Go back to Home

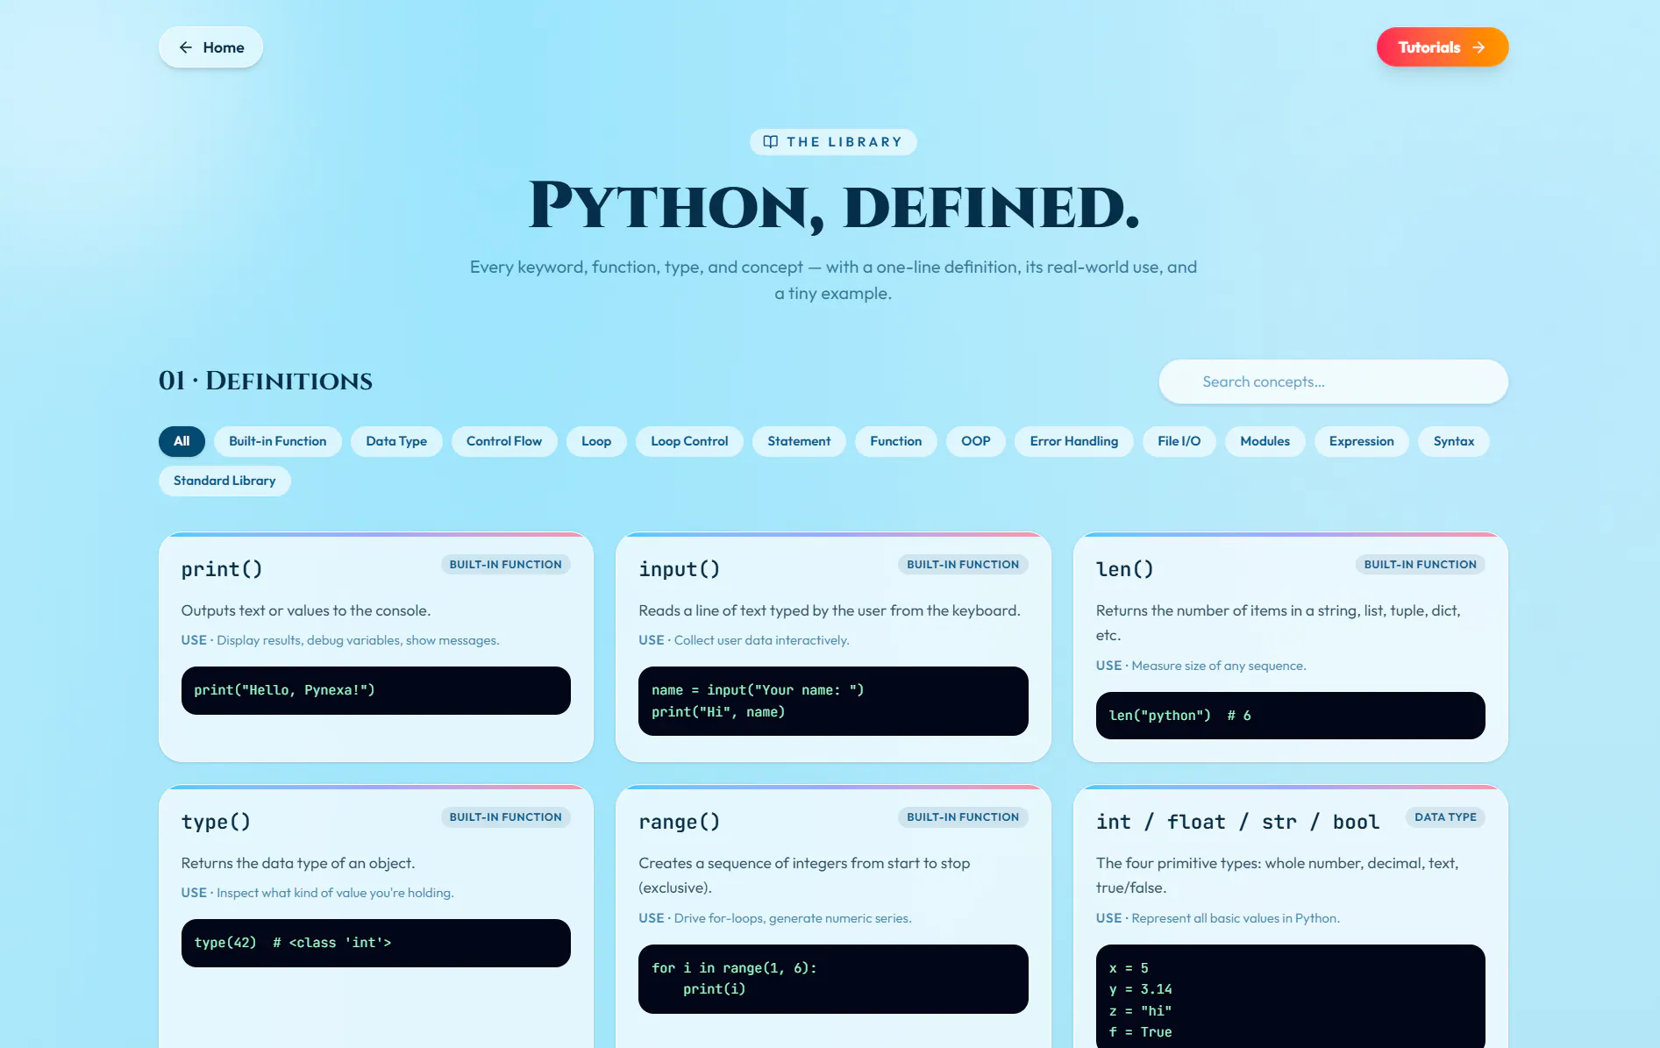pyautogui.click(x=210, y=47)
